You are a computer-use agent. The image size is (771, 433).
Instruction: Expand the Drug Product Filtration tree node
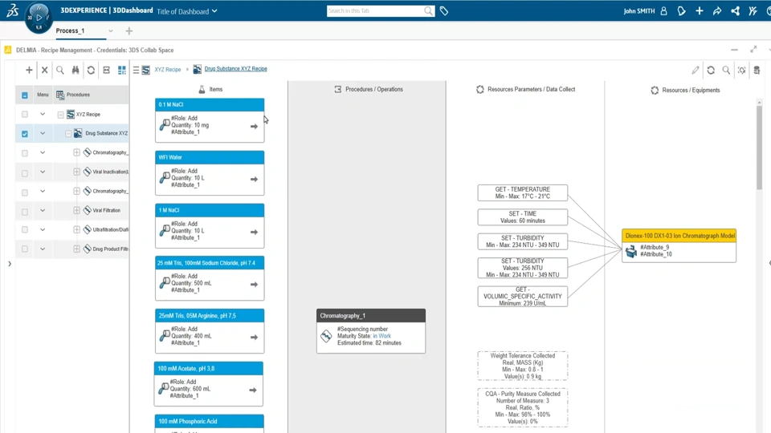[77, 249]
